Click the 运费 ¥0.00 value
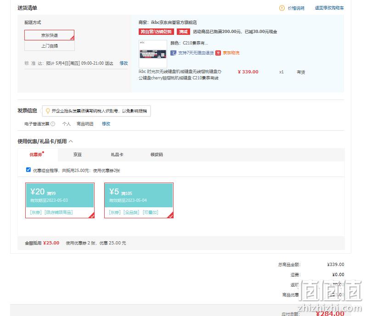The image size is (366, 316). coord(338,275)
